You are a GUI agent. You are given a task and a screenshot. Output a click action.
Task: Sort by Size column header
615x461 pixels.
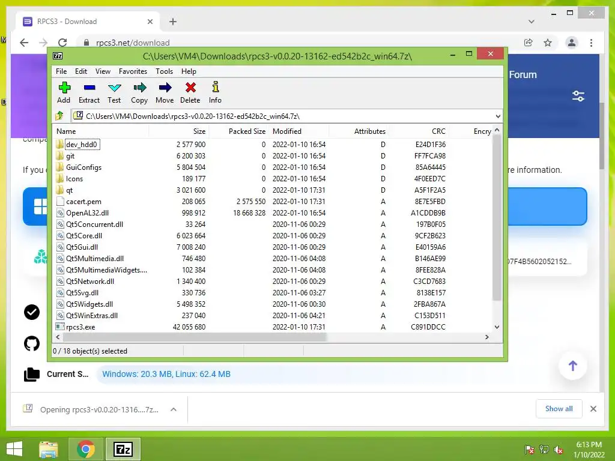tap(178, 131)
